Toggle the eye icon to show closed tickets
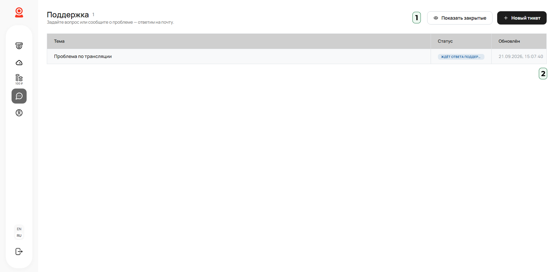 436,18
